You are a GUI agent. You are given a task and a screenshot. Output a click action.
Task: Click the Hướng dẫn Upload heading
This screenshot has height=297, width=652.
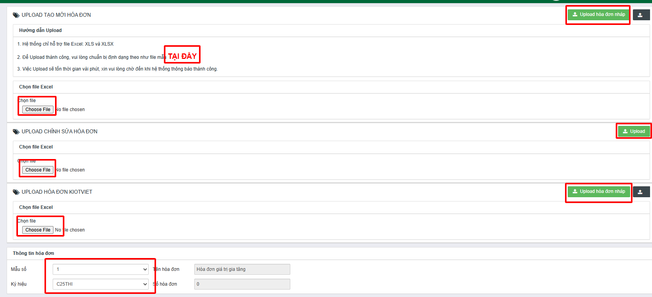pyautogui.click(x=40, y=30)
